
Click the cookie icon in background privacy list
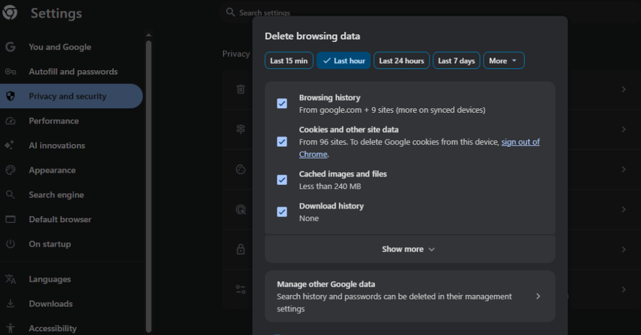(241, 169)
